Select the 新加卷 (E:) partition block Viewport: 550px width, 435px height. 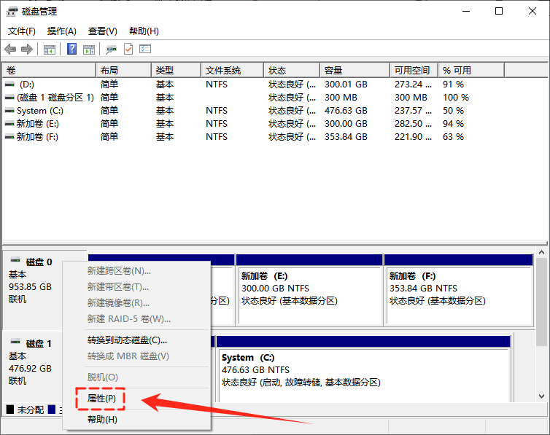tap(309, 291)
